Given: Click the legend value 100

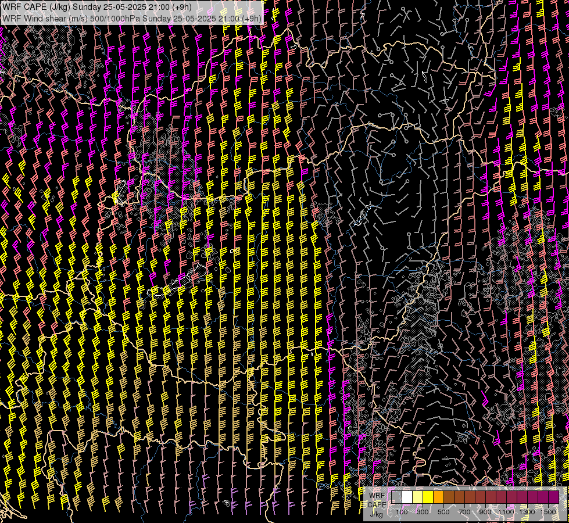Looking at the screenshot, I should tap(402, 512).
